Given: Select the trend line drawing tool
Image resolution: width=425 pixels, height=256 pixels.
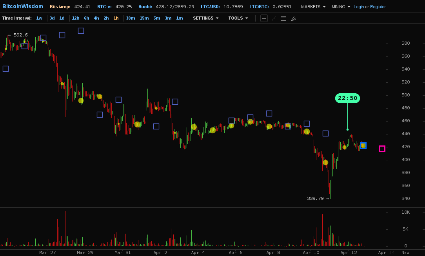Looking at the screenshot, I should [274, 18].
